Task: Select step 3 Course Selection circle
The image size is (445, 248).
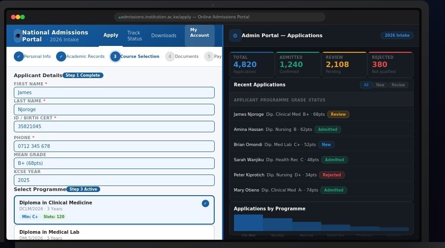Action: (115, 56)
